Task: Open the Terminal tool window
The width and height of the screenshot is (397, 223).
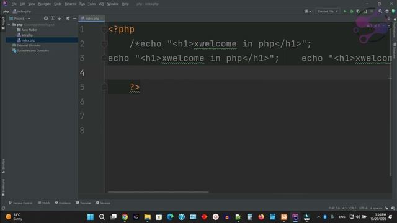Action: pyautogui.click(x=84, y=203)
